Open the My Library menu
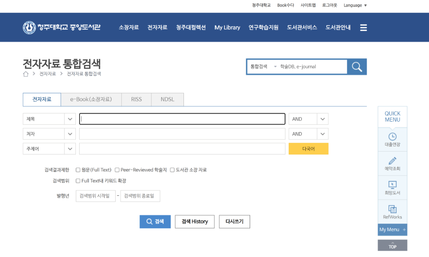Screen dimensions: 429x257 click(x=227, y=28)
